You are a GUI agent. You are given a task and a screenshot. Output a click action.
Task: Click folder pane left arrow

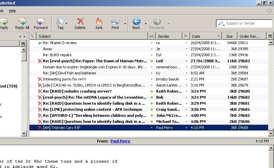20,36
